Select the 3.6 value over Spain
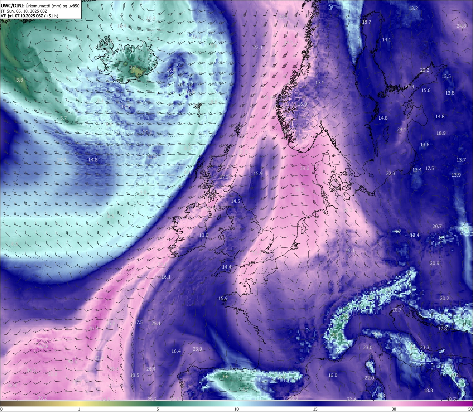Screen dimensions: 473x412 225,377
